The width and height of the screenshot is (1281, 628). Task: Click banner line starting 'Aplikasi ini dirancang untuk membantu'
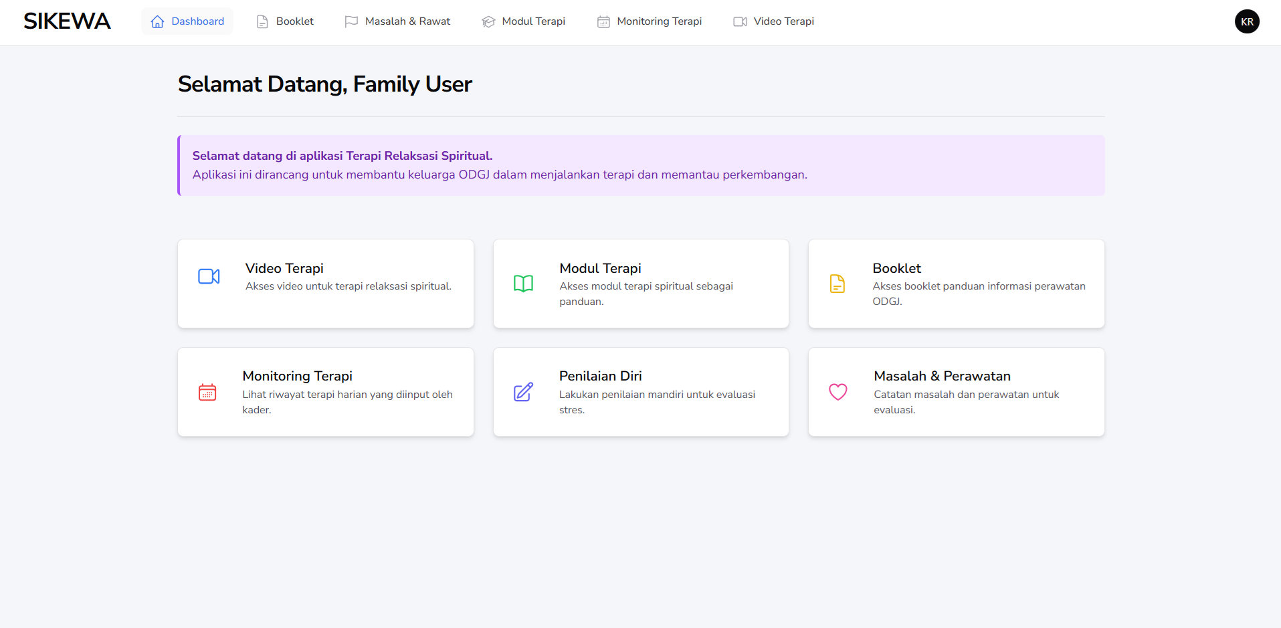pyautogui.click(x=500, y=175)
